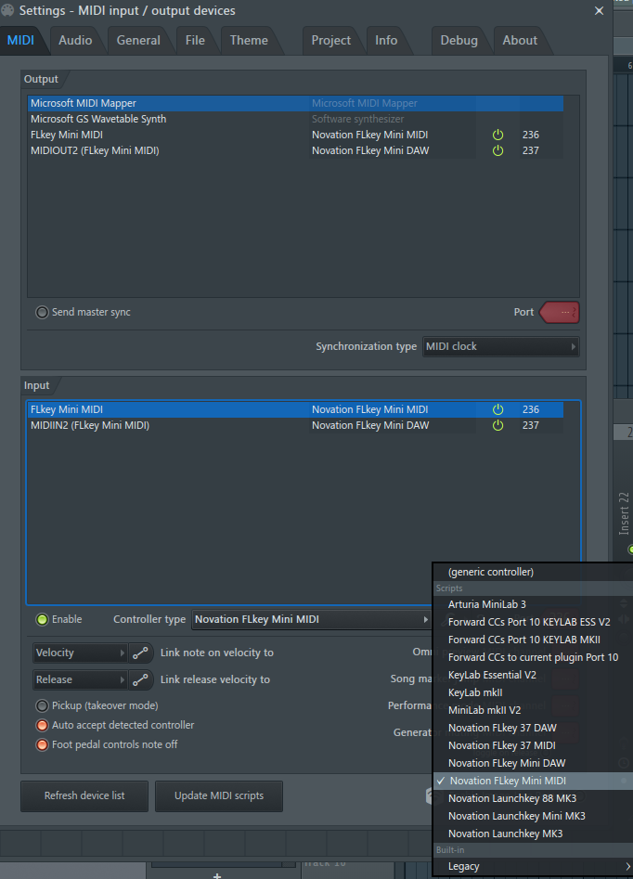This screenshot has width=633, height=879.
Task: Open the About tab
Action: tap(520, 40)
